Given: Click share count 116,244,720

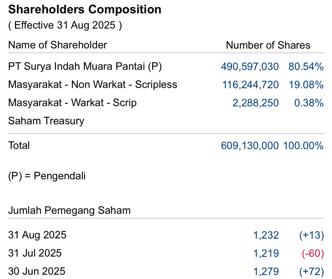Looking at the screenshot, I should point(250,85).
